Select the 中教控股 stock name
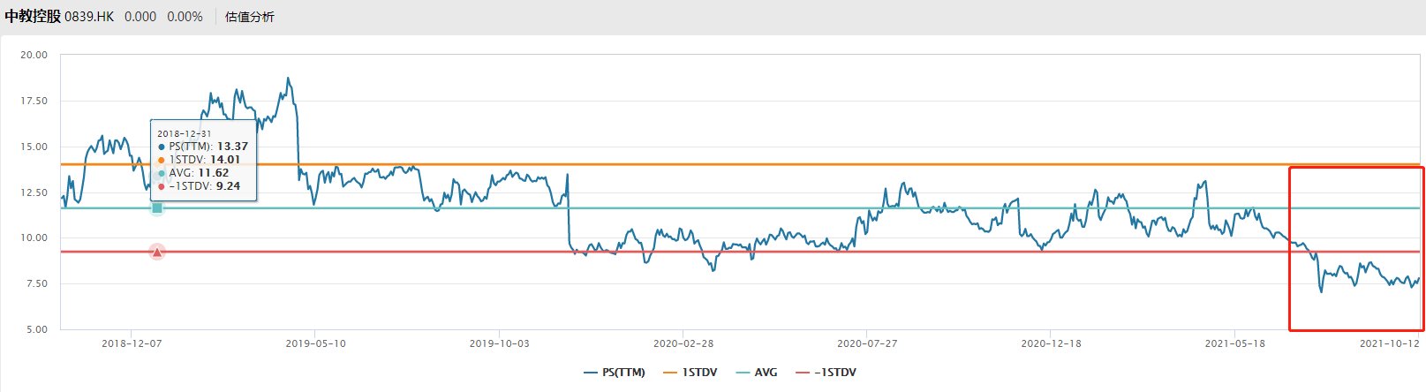1426x392 pixels. tap(33, 17)
